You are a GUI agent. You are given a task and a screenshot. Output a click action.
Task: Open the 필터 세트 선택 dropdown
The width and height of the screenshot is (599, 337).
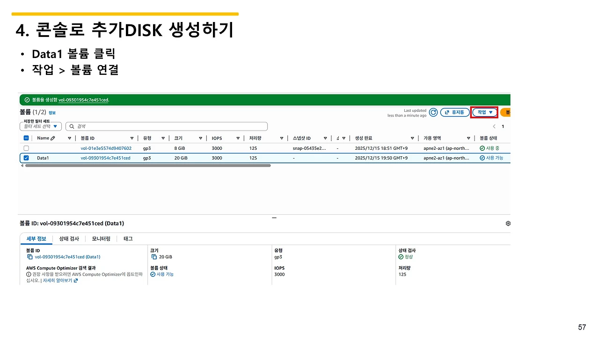(x=40, y=126)
